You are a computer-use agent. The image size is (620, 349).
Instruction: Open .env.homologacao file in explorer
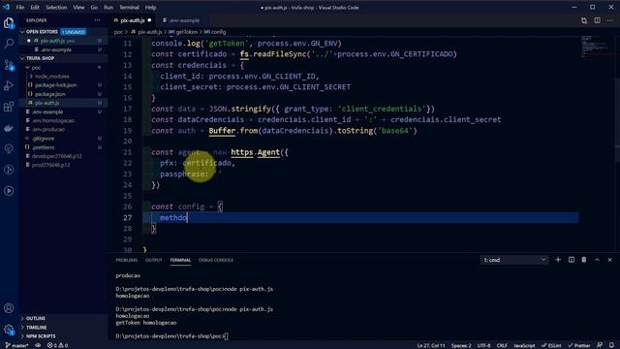53,120
